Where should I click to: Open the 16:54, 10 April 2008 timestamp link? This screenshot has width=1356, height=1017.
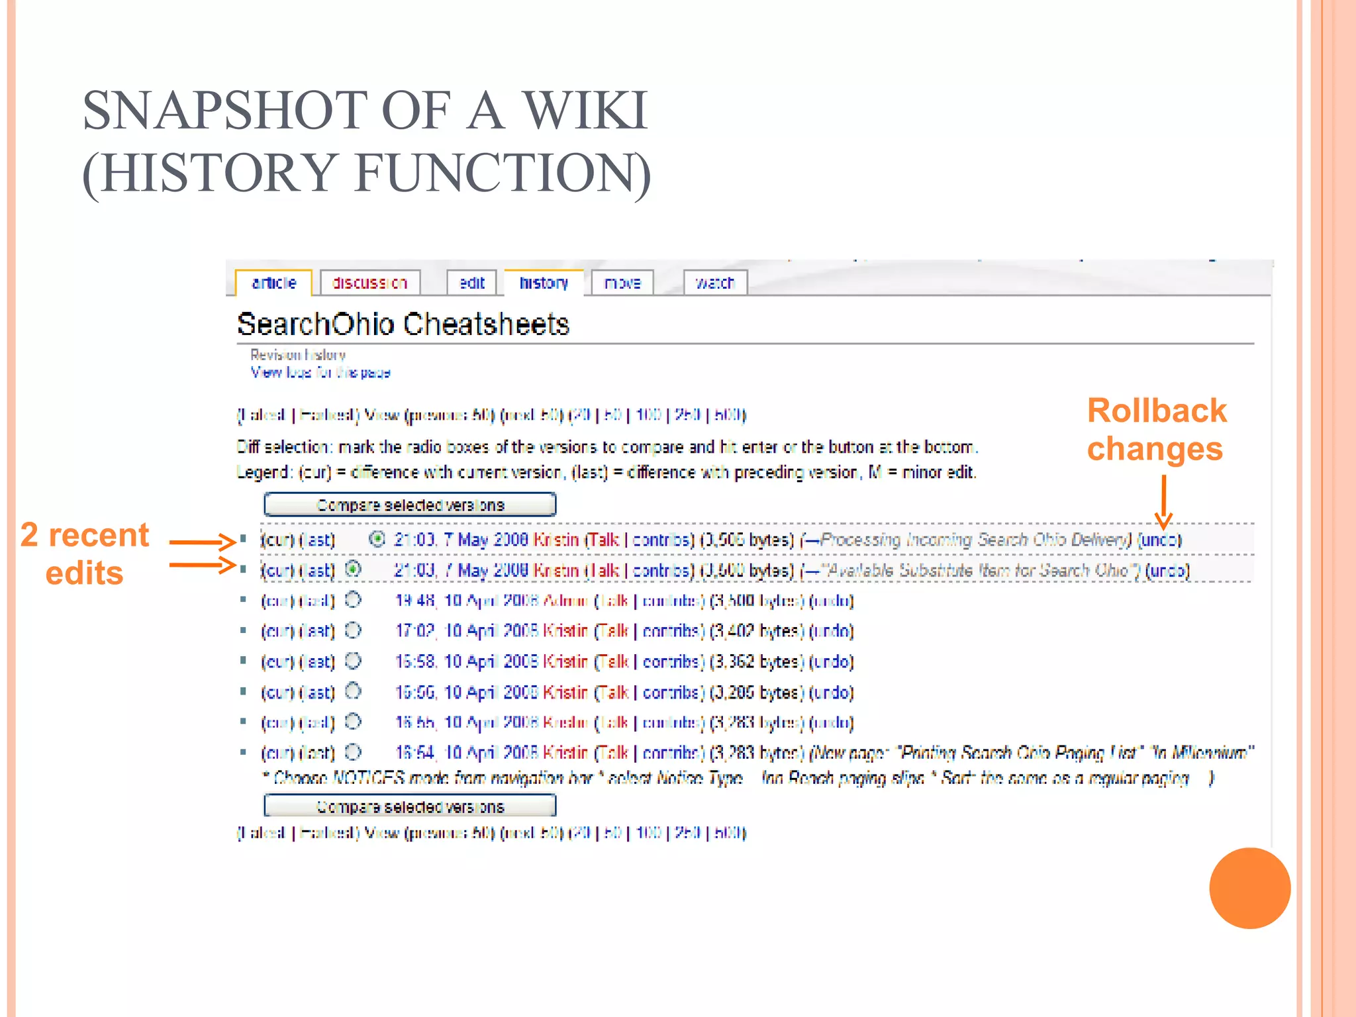click(x=466, y=753)
